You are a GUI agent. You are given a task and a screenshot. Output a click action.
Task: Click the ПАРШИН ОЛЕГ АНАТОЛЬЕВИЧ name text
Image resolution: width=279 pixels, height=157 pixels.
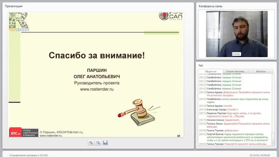97,73
